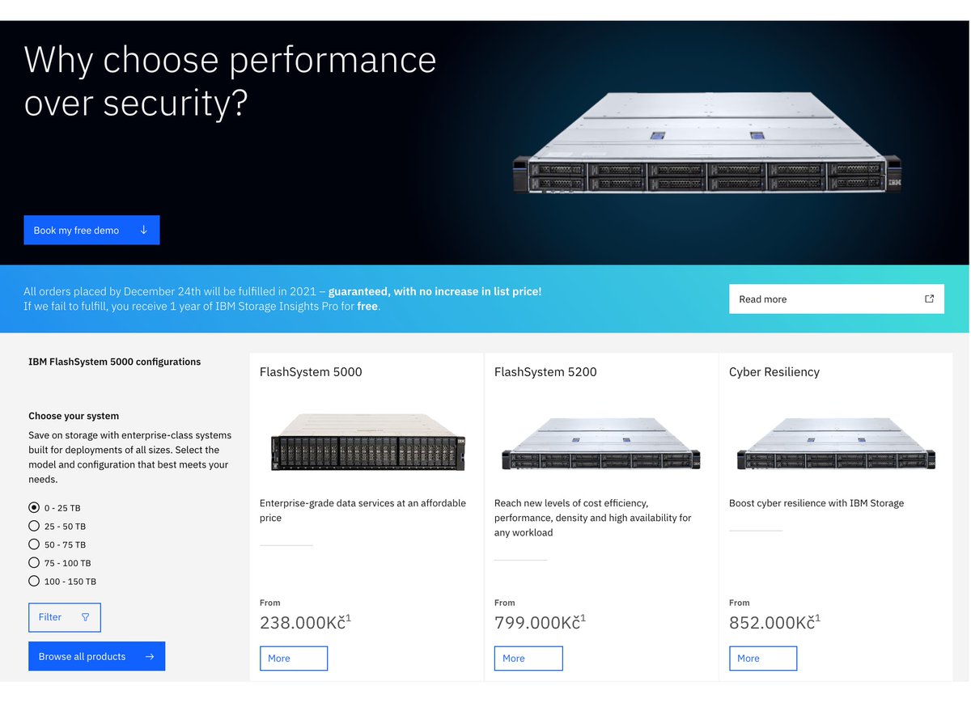Click the Filter button
This screenshot has width=971, height=703.
click(65, 617)
